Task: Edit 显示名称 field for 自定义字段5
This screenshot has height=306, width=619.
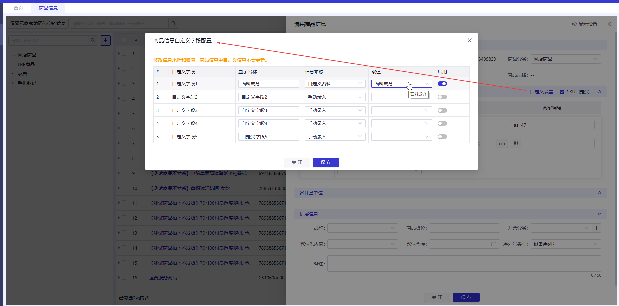Action: 269,137
